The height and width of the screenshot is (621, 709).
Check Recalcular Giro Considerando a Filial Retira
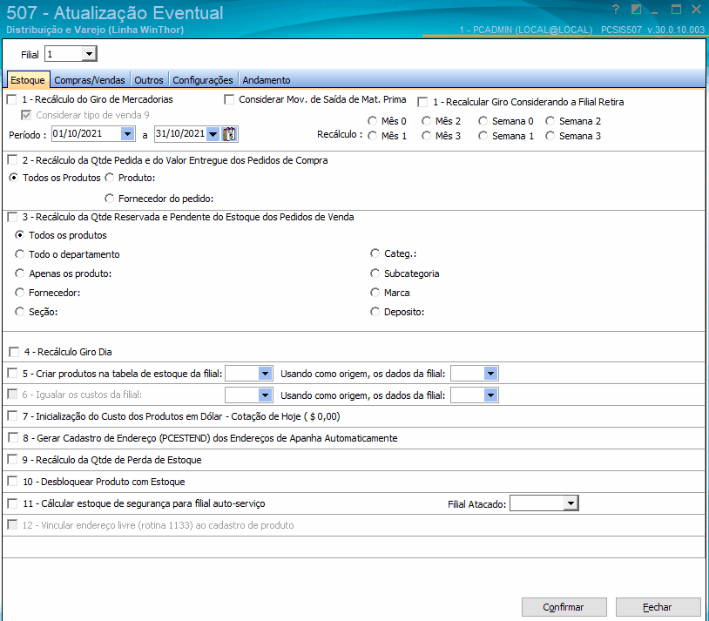click(422, 102)
